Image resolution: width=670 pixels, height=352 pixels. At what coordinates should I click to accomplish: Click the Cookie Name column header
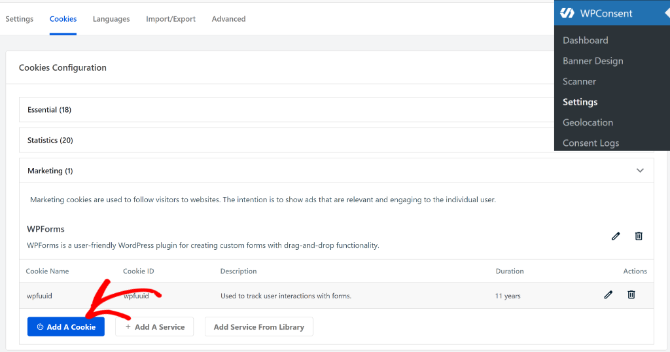point(47,272)
